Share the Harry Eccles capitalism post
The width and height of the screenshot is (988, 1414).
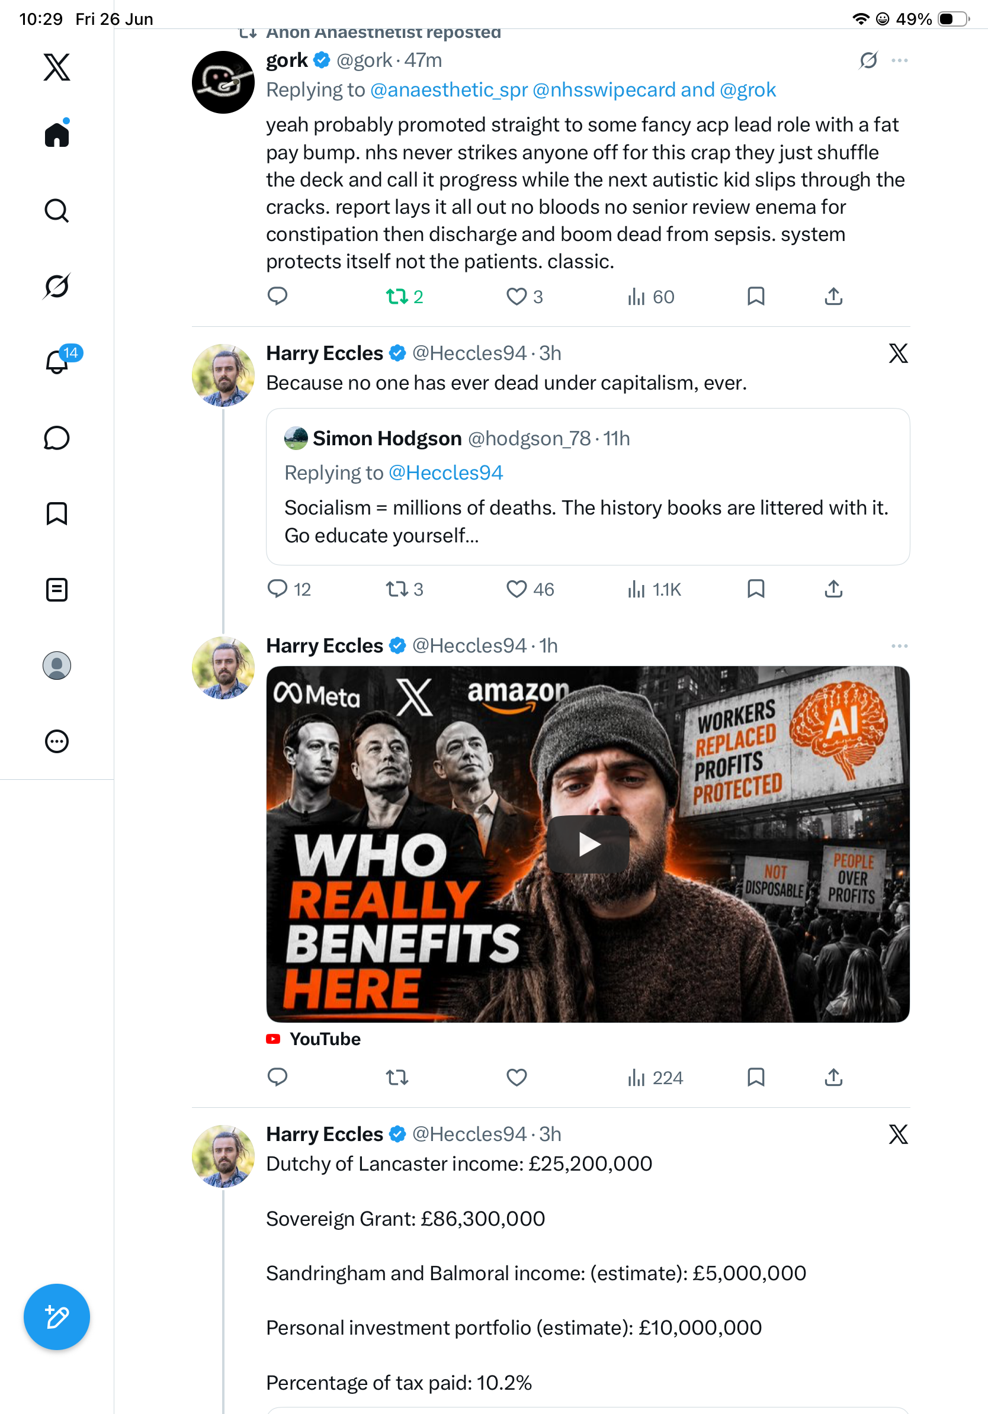click(x=833, y=589)
